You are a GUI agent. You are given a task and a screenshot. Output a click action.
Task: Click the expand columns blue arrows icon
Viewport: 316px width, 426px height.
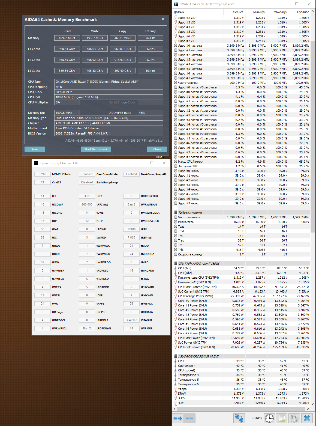coord(178,418)
